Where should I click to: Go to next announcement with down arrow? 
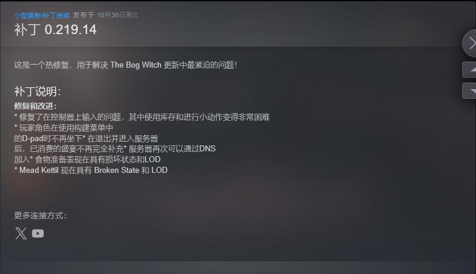pos(469,91)
